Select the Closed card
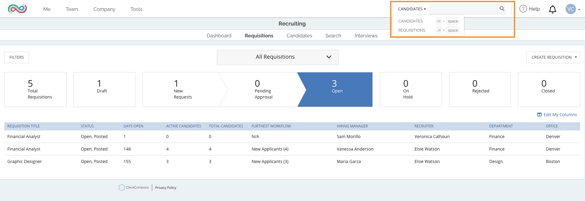The width and height of the screenshot is (585, 201). (x=549, y=89)
